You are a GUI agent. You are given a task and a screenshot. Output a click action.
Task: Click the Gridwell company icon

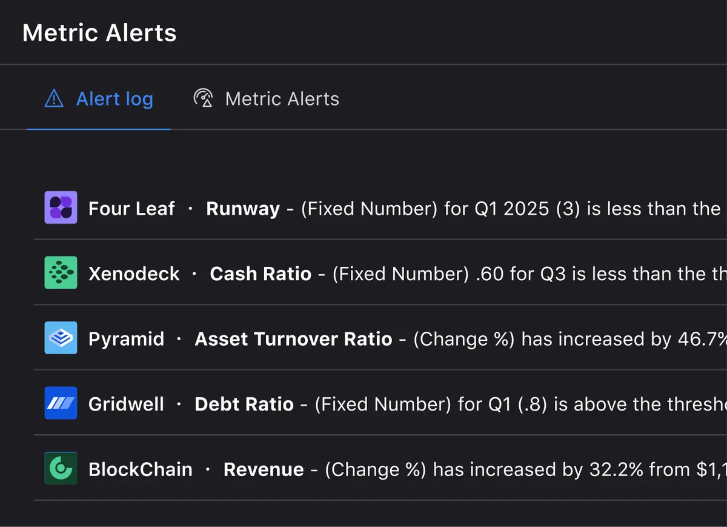pyautogui.click(x=61, y=403)
